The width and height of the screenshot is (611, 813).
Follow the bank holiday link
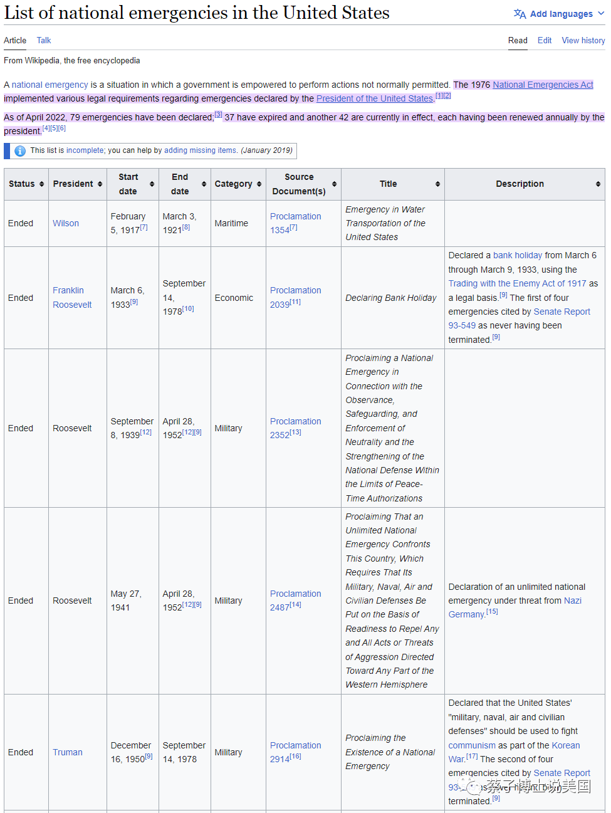pyautogui.click(x=518, y=255)
